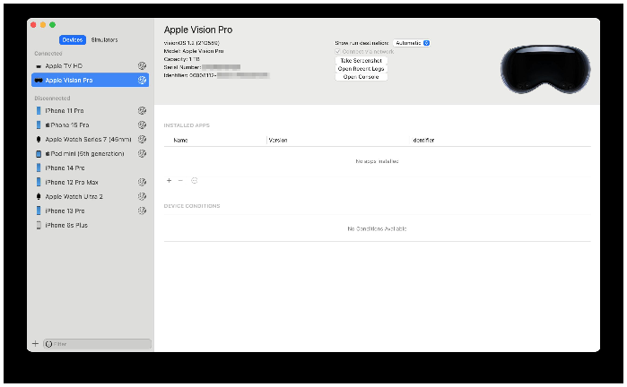Click the Serial Number label

pos(182,67)
